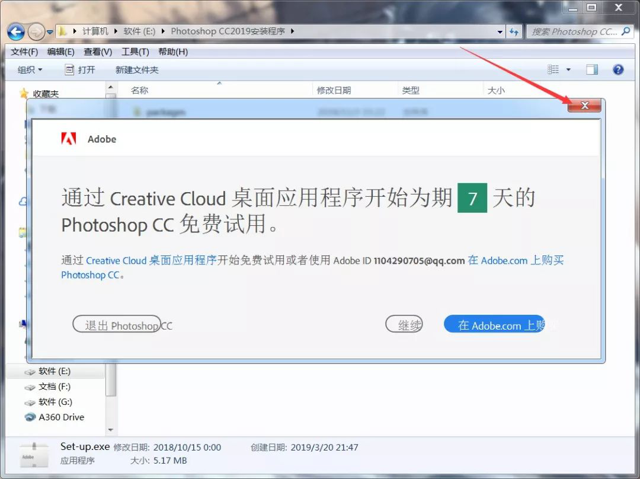Open the 帮助(H) menu

pyautogui.click(x=173, y=52)
